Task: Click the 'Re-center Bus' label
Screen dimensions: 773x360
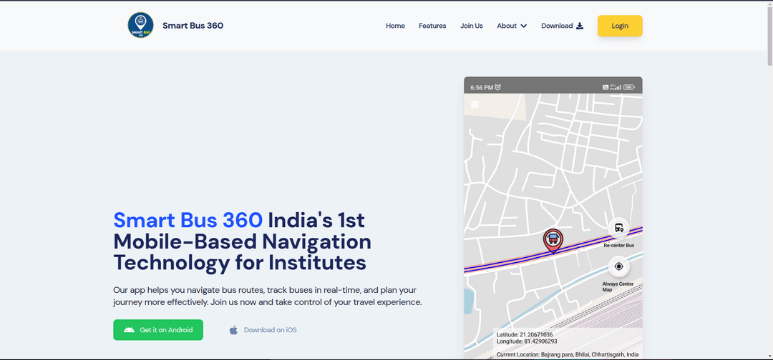Action: click(x=618, y=245)
